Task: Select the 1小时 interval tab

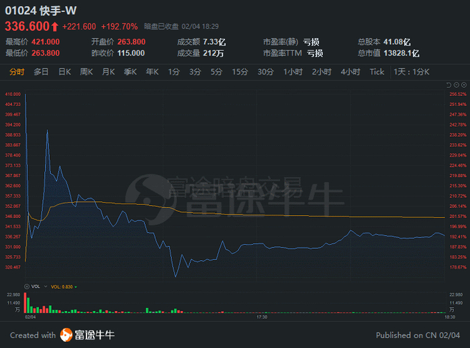Action: point(293,72)
